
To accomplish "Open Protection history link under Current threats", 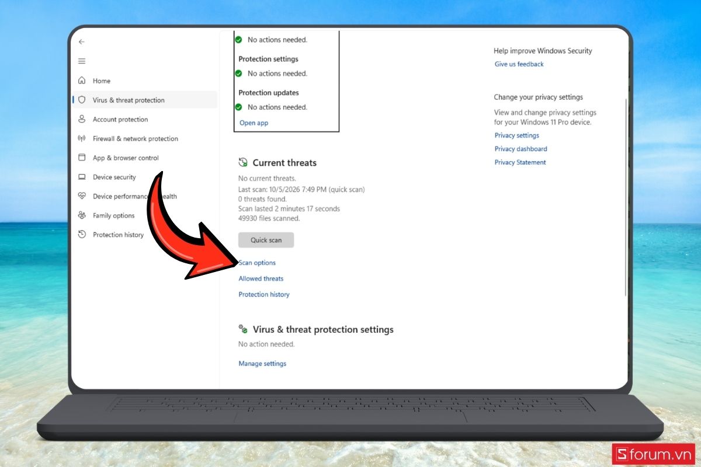I will (x=264, y=294).
